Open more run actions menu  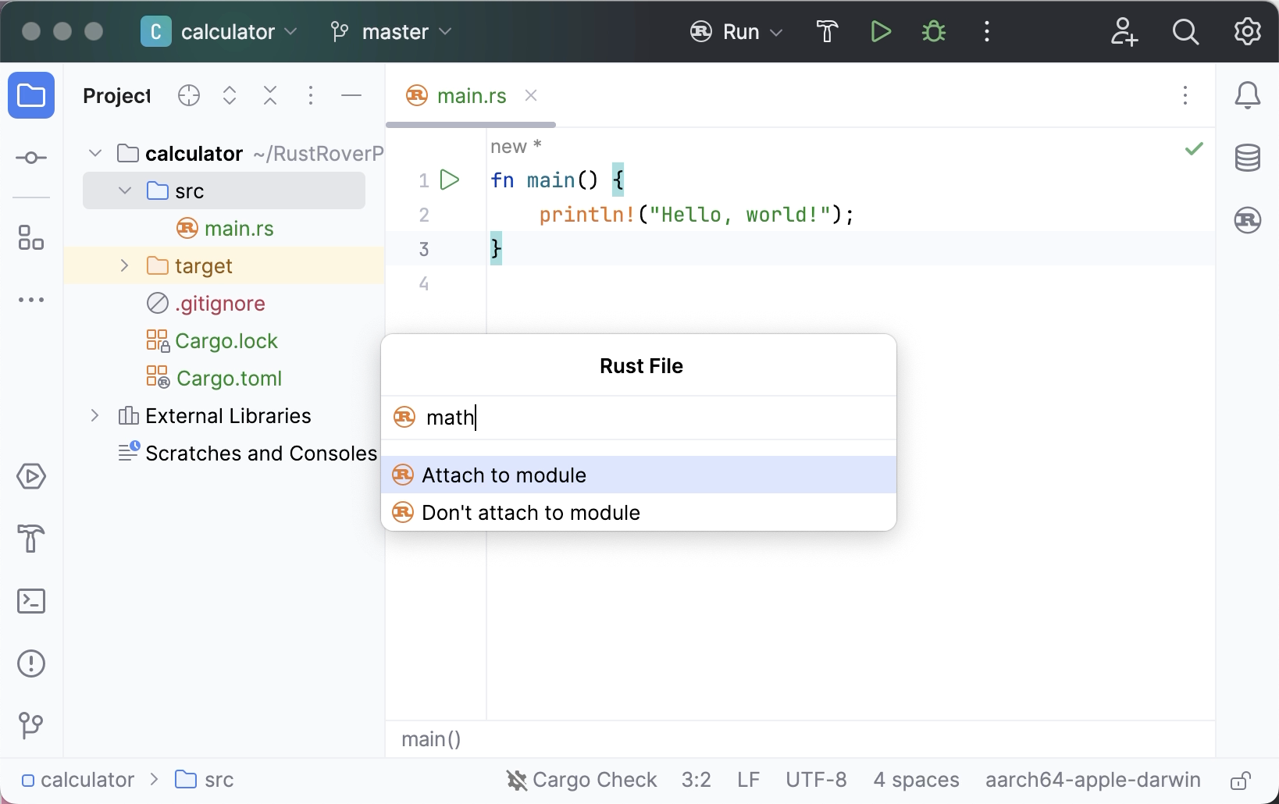click(x=987, y=31)
